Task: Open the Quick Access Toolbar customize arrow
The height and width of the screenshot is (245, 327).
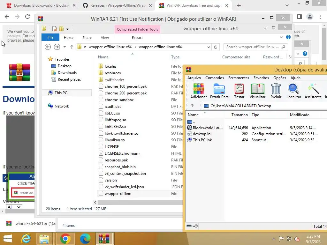Action: [68, 29]
